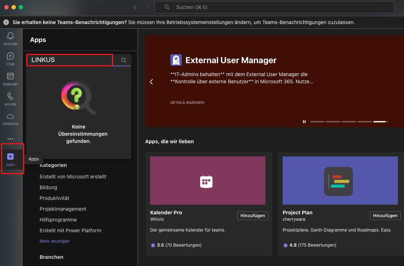Open DETAILS ANZEIGEN link in banner
This screenshot has height=266, width=404.
pyautogui.click(x=187, y=103)
